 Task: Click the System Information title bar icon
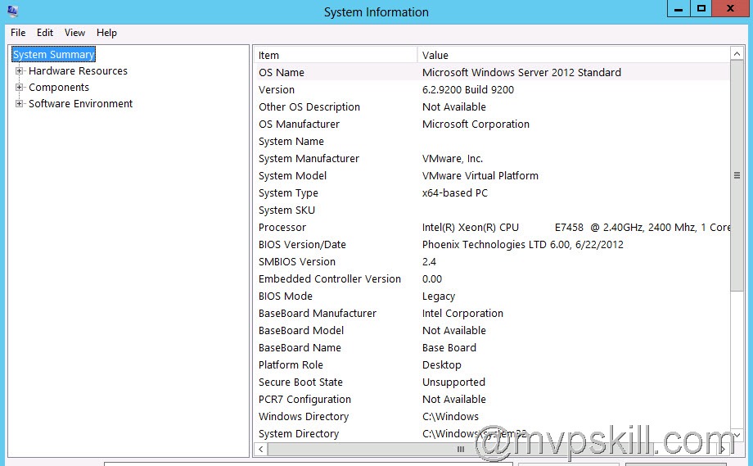(x=13, y=11)
